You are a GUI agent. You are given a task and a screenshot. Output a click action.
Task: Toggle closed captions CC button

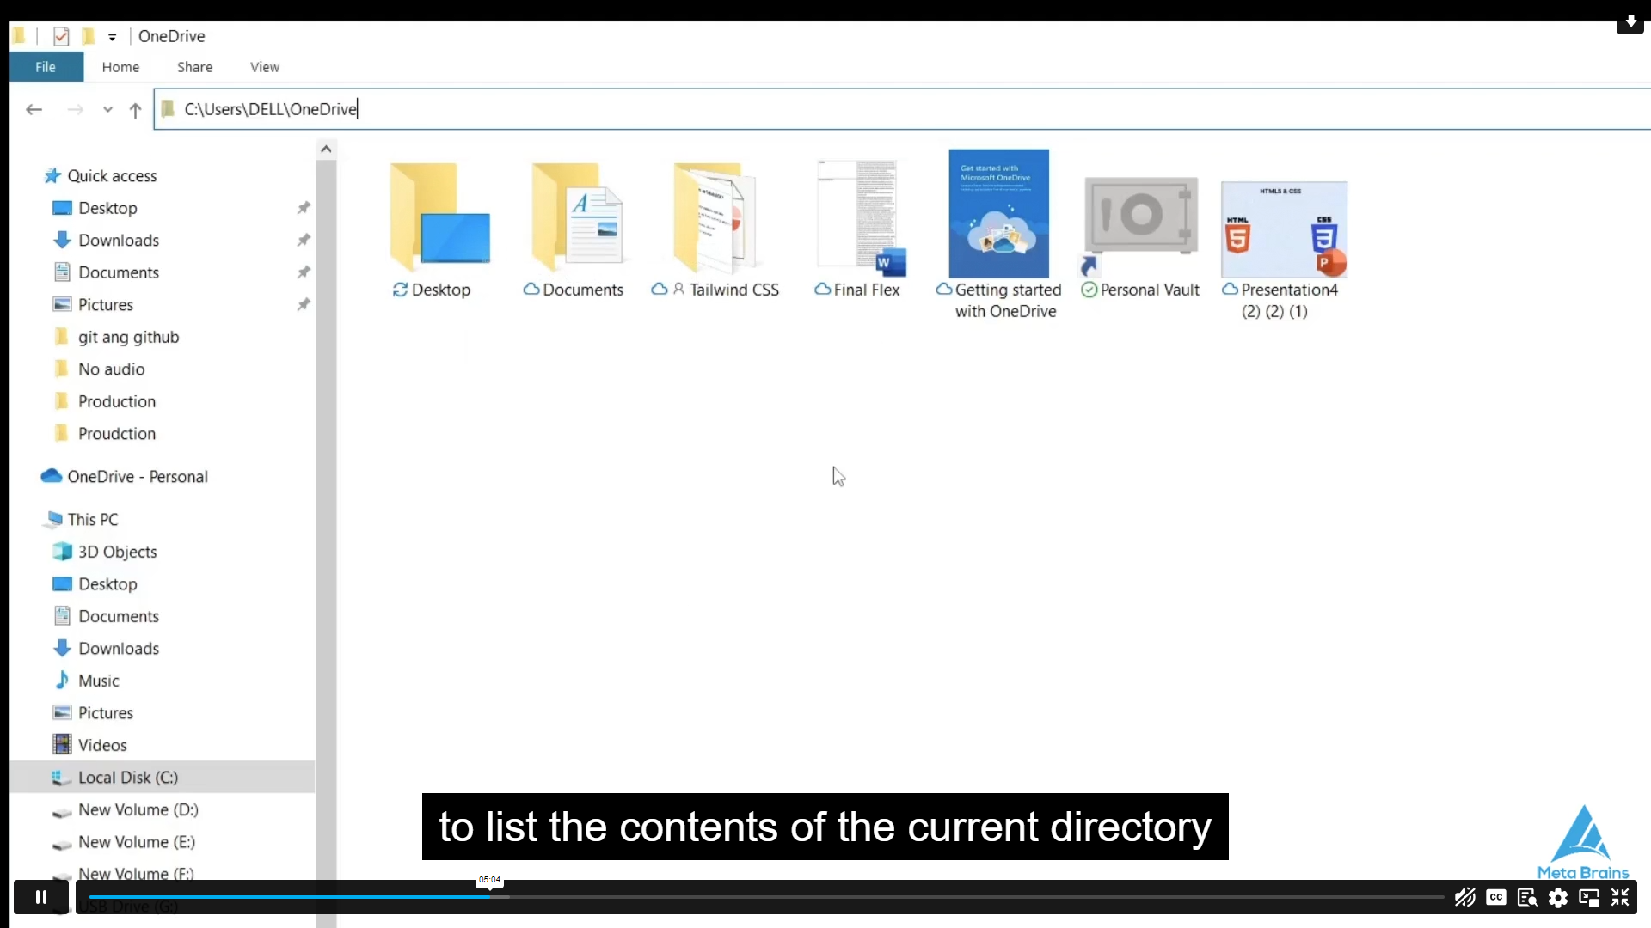1496,897
